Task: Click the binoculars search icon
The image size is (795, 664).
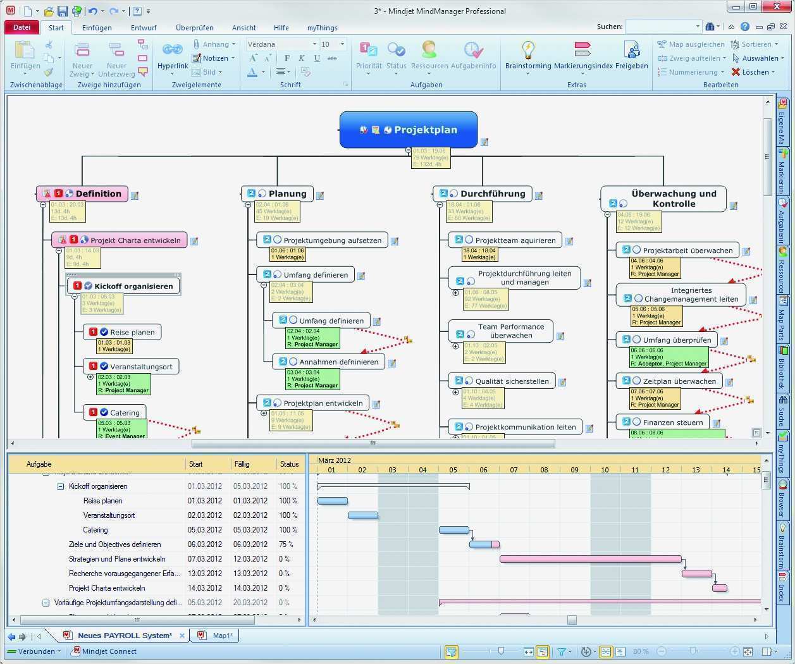Action: 710,27
